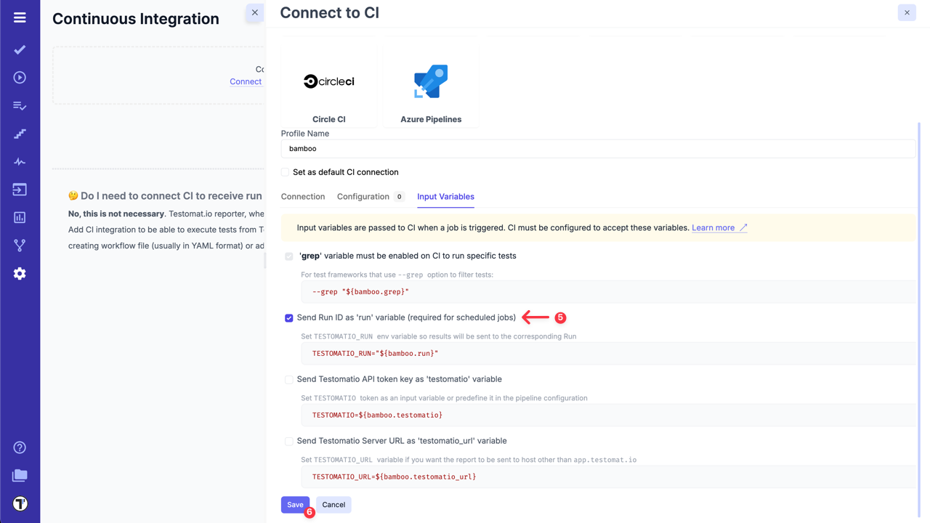Click the Help question mark icon
Screen dimensions: 930x523
(20, 447)
